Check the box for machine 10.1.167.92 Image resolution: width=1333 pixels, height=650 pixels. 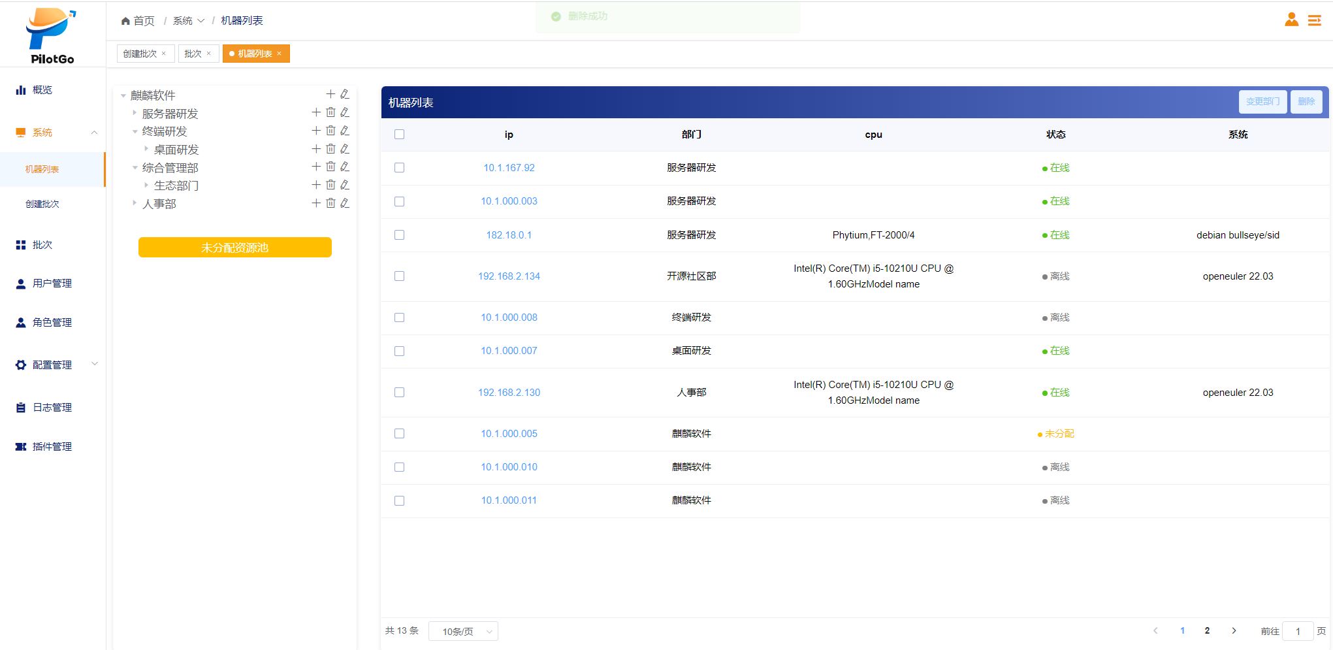pyautogui.click(x=400, y=168)
